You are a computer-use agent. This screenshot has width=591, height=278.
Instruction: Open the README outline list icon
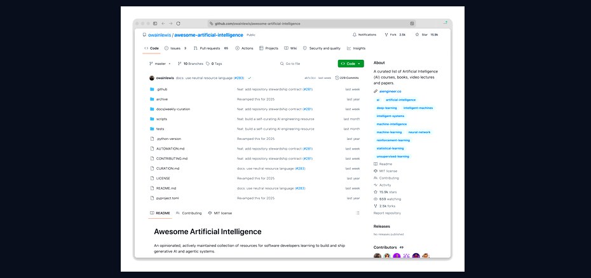click(x=357, y=213)
